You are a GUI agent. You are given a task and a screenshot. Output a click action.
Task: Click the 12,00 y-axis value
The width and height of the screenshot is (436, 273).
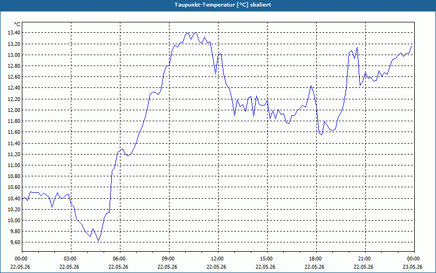pos(15,110)
